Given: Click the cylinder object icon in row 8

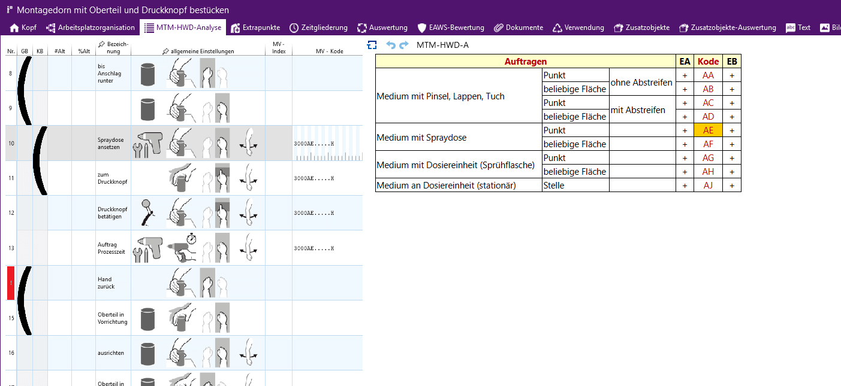Looking at the screenshot, I should [147, 74].
